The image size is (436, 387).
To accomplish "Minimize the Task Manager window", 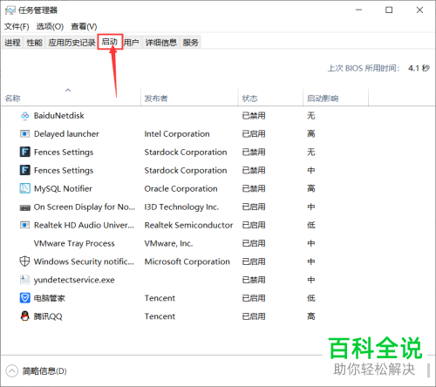I will 359,10.
